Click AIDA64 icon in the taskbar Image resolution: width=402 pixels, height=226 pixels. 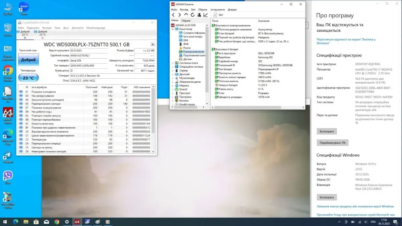point(77,222)
